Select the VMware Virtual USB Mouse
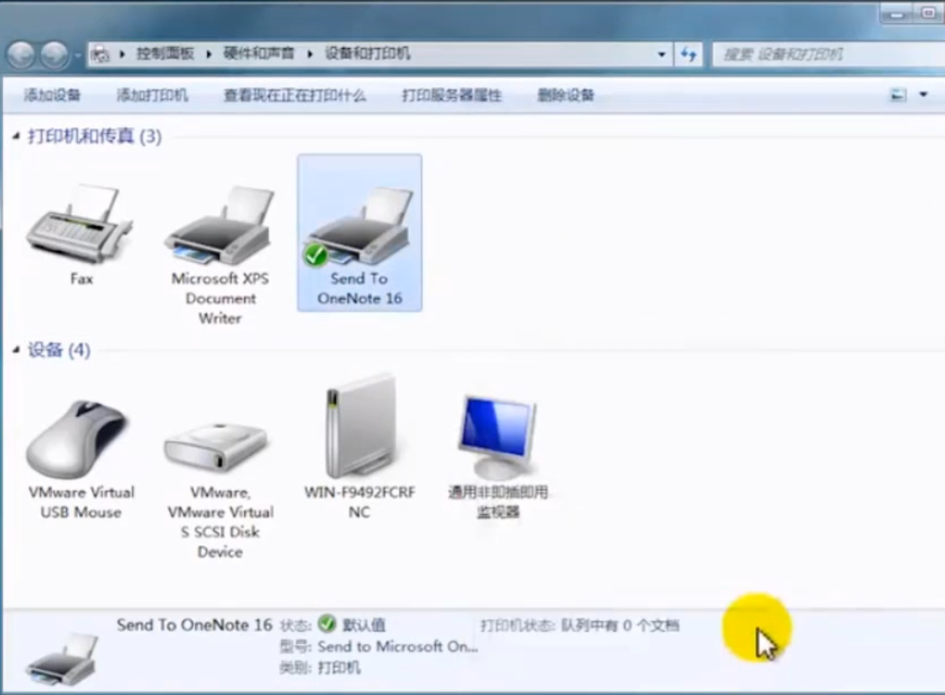 coord(81,441)
